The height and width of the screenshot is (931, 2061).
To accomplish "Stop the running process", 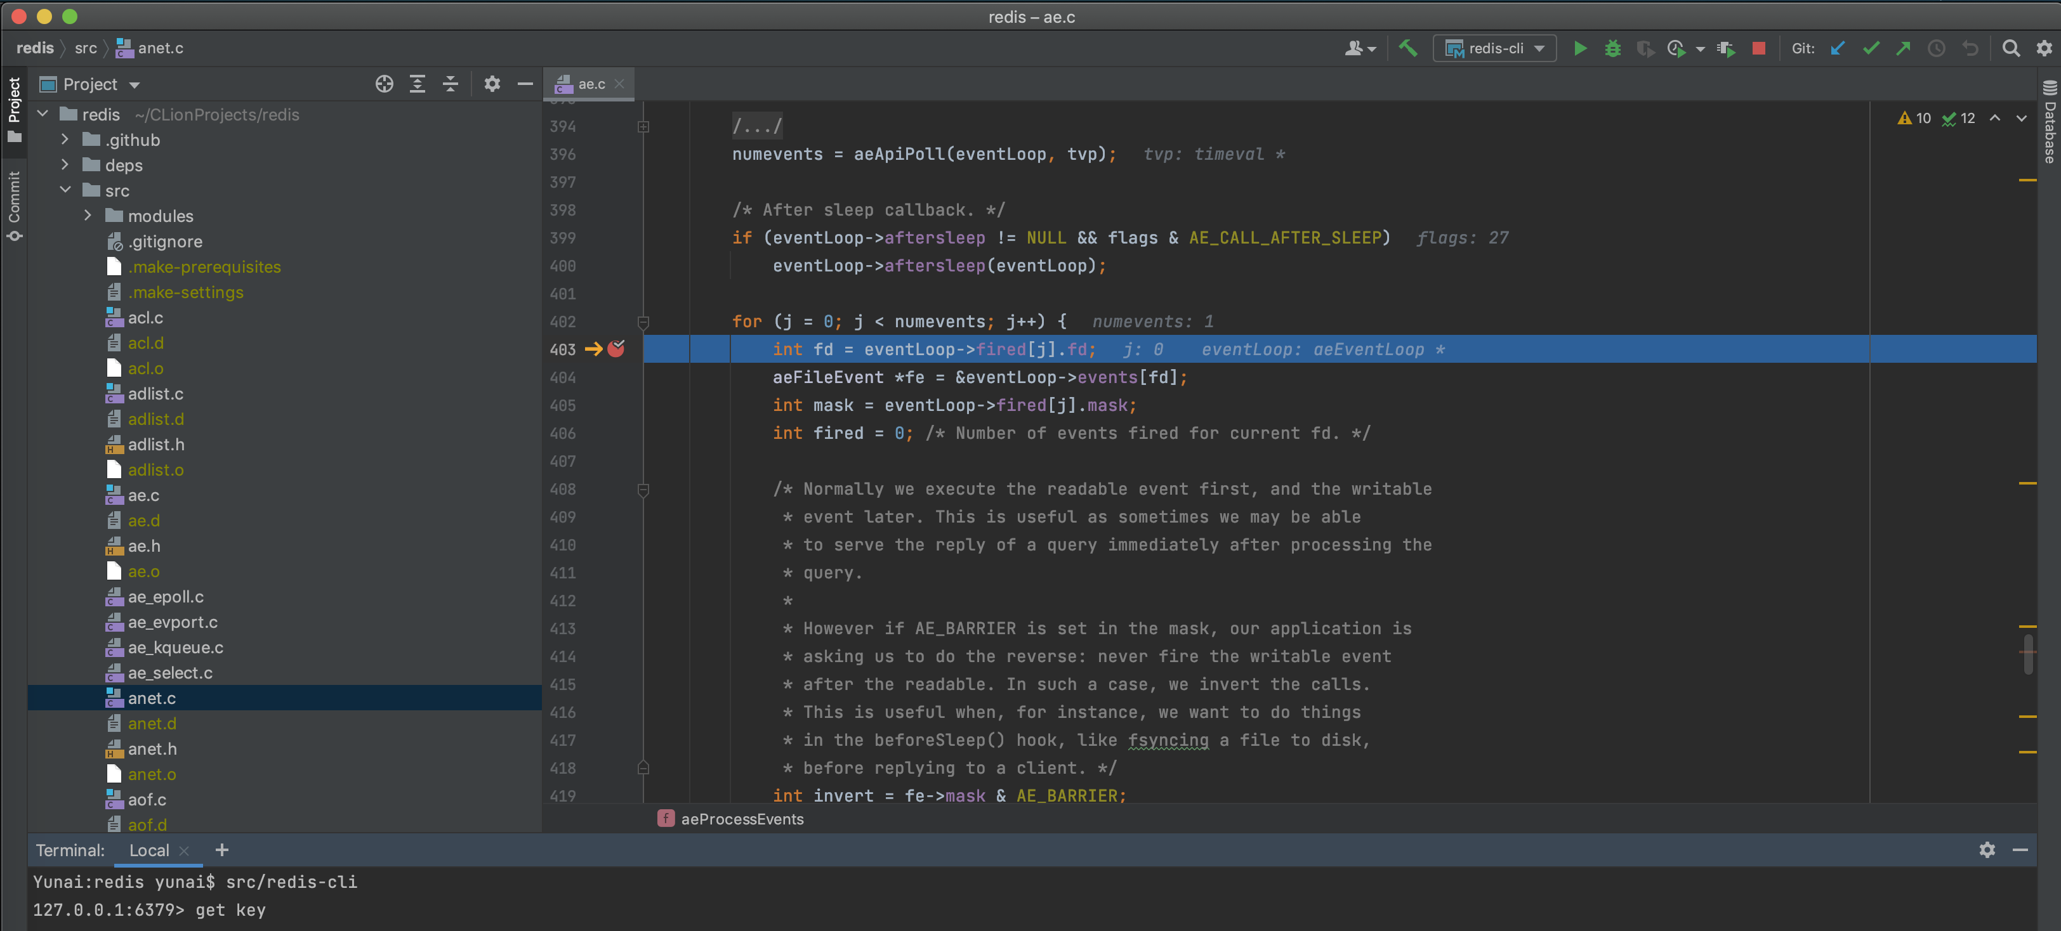I will click(x=1758, y=48).
